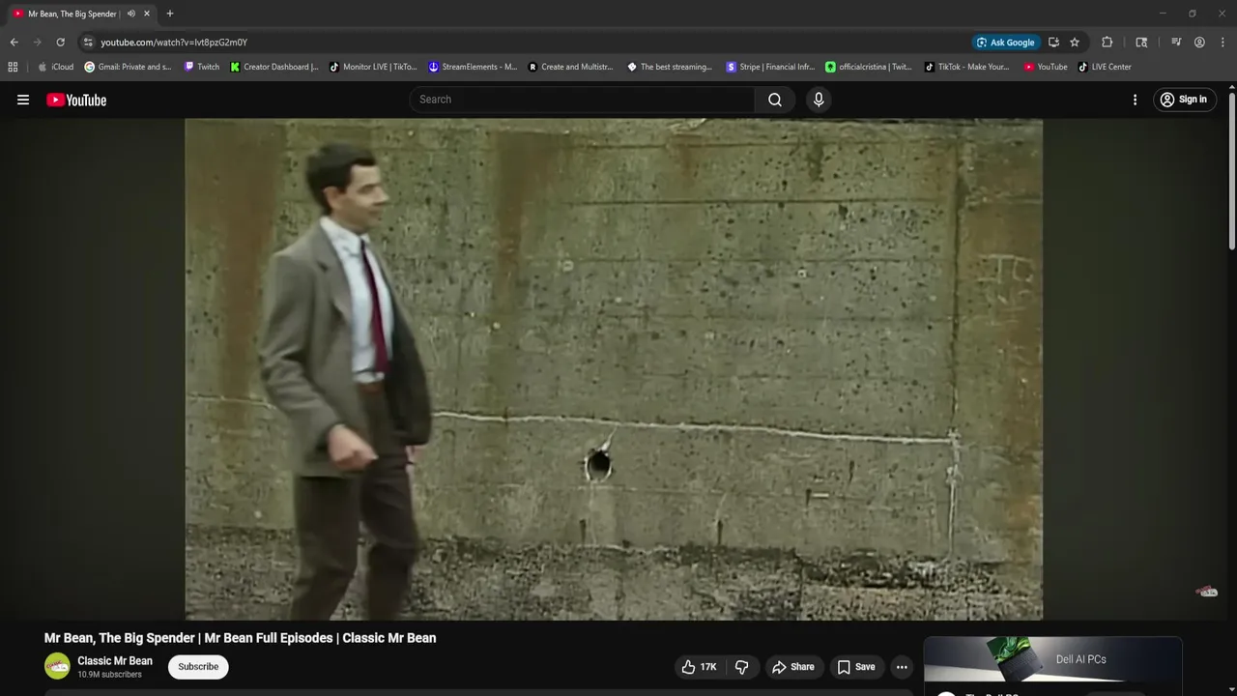Screen dimensions: 1237x696
Task: Close the Mr Bean tab
Action: pyautogui.click(x=147, y=14)
